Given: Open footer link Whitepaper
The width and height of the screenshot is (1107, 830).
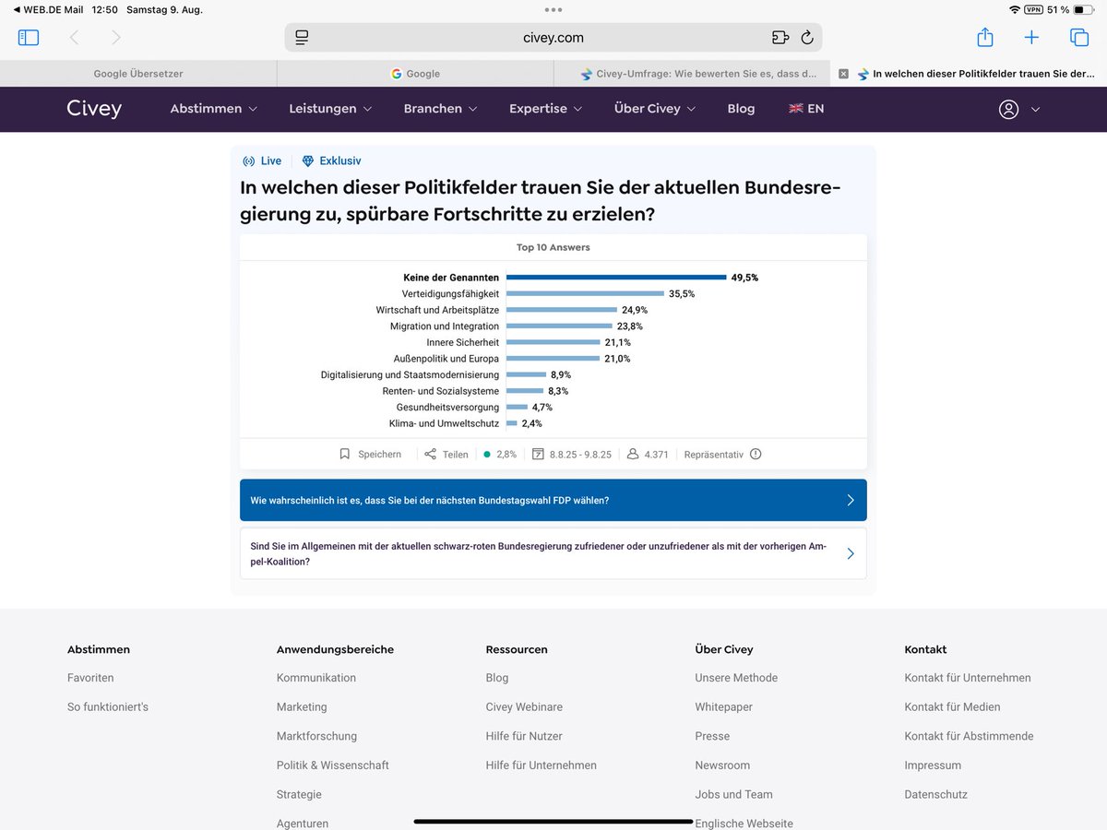Looking at the screenshot, I should pos(724,707).
